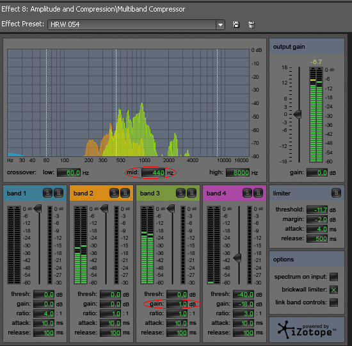Click band 3 release value field

177,333
